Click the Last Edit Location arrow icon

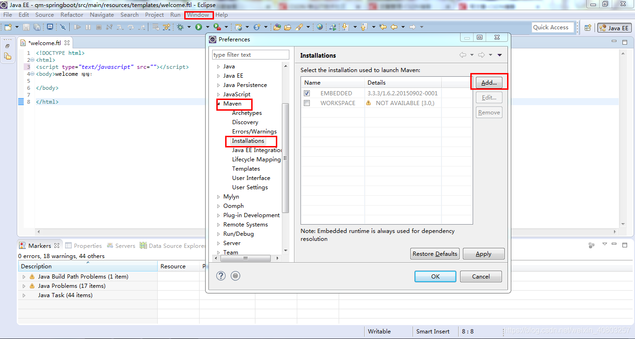(x=382, y=27)
